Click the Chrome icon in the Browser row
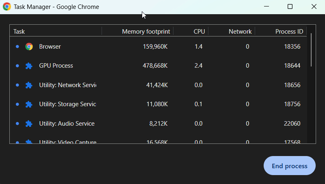This screenshot has height=184, width=325. 29,47
